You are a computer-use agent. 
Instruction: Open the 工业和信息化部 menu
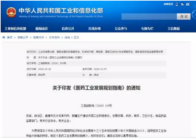[15, 29]
